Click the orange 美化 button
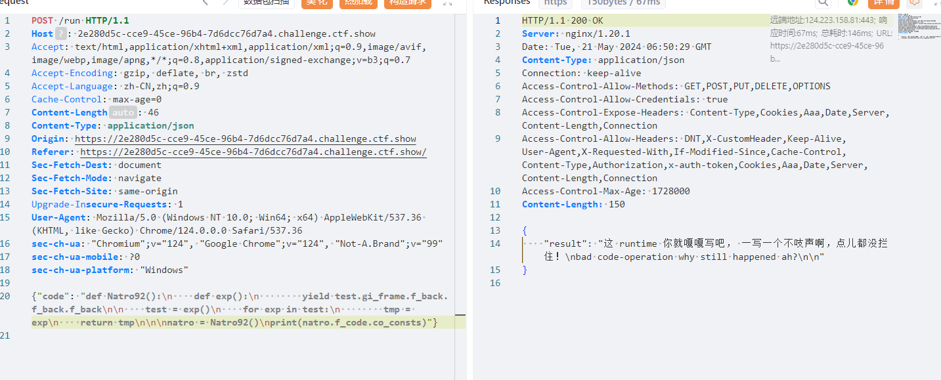The image size is (941, 380). [x=317, y=3]
